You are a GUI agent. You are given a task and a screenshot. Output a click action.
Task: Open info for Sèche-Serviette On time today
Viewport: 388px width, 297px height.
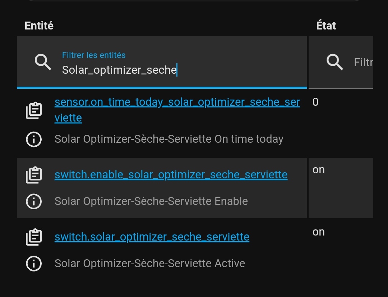click(34, 139)
